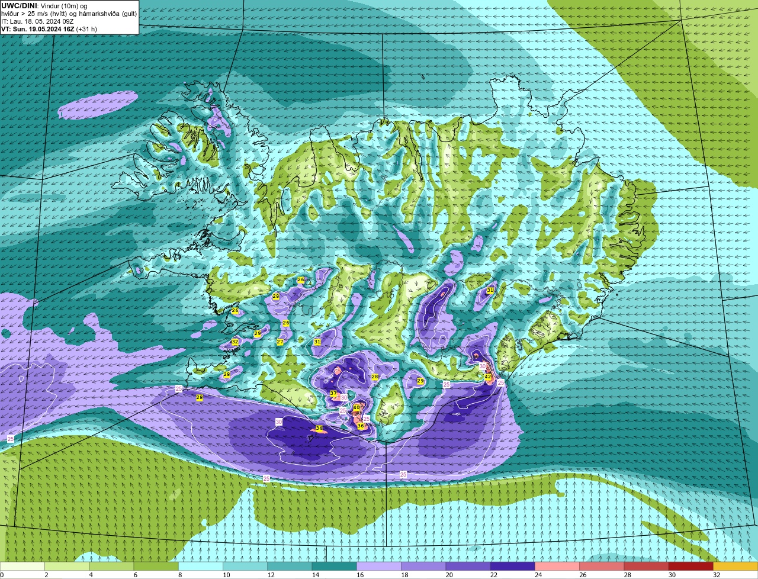This screenshot has width=758, height=579.
Task: Click the 'UWC/DINI: Vindur (10m) og' title line
Action: pos(44,5)
